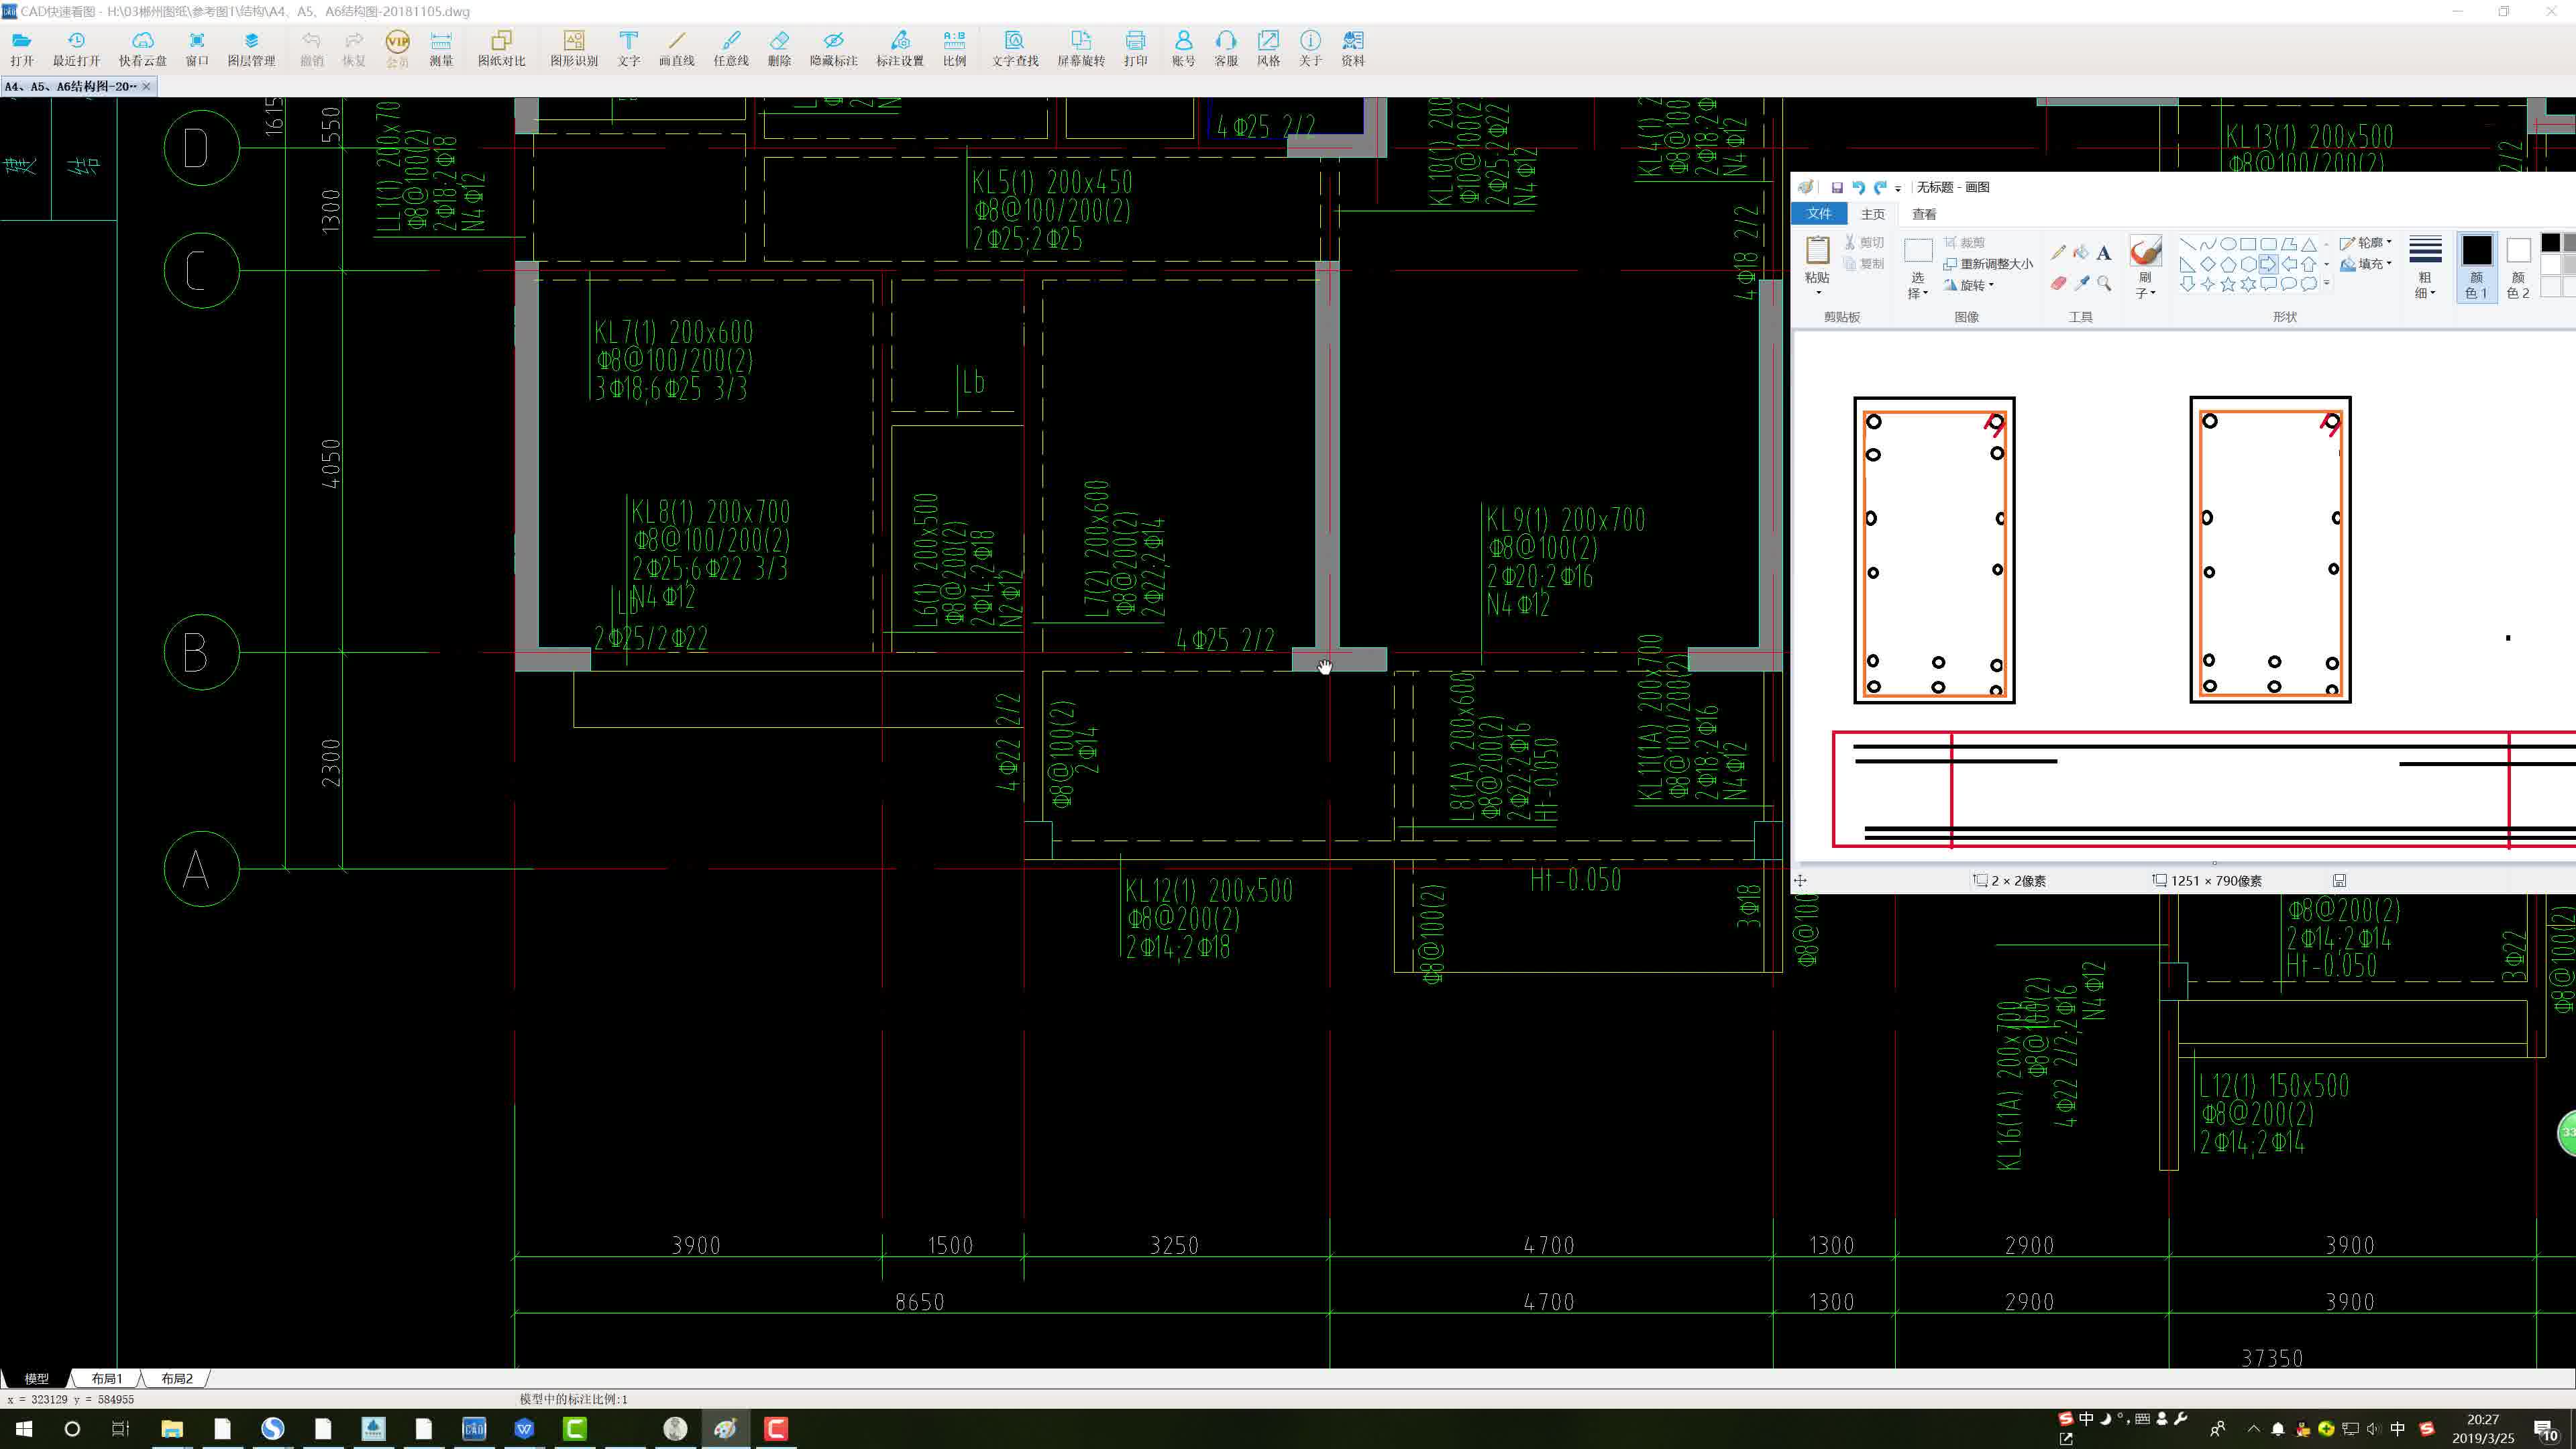Image resolution: width=2576 pixels, height=1449 pixels.
Task: Select the measure (测量) tool
Action: tap(441, 47)
